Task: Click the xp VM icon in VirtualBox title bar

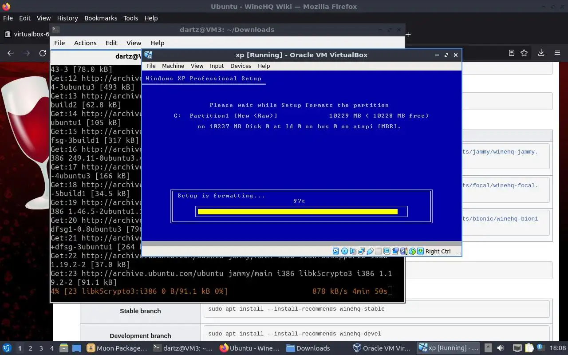Action: 148,55
